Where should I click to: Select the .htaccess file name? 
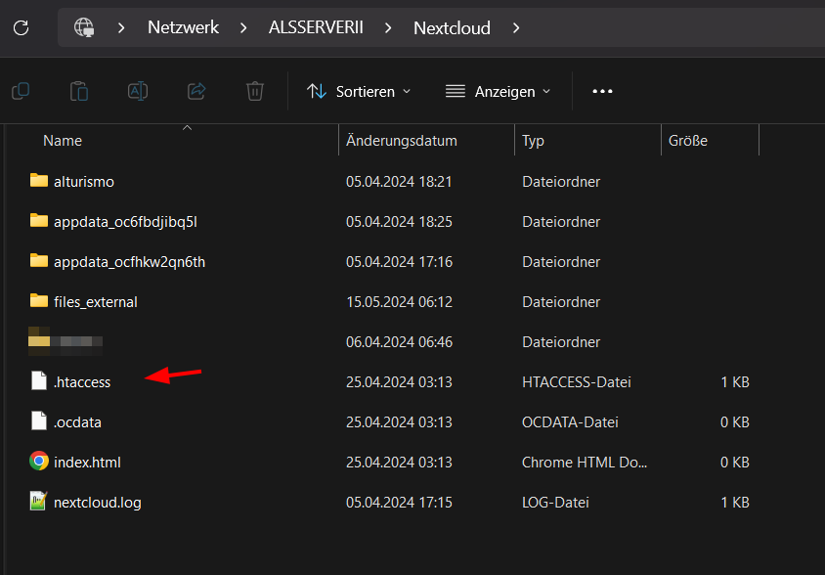pos(82,381)
